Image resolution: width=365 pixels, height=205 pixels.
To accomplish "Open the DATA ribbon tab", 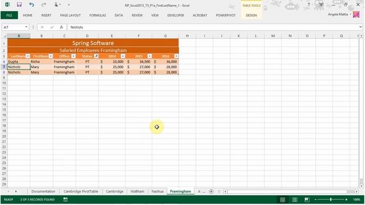I will pyautogui.click(x=119, y=15).
